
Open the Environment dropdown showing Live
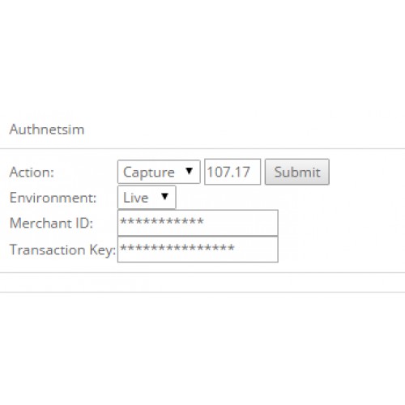147,197
